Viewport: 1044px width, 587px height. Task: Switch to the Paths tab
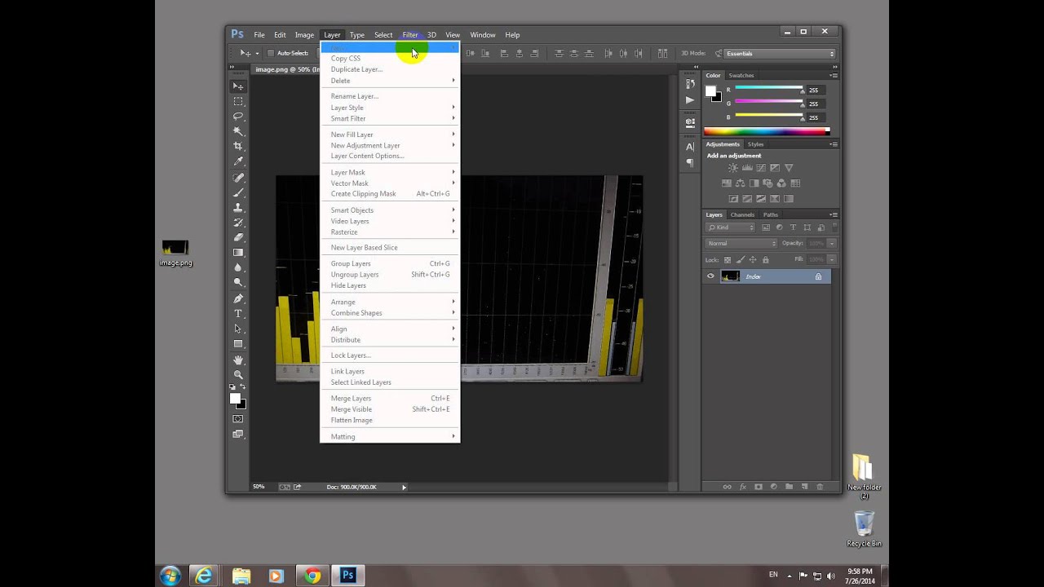click(x=771, y=214)
